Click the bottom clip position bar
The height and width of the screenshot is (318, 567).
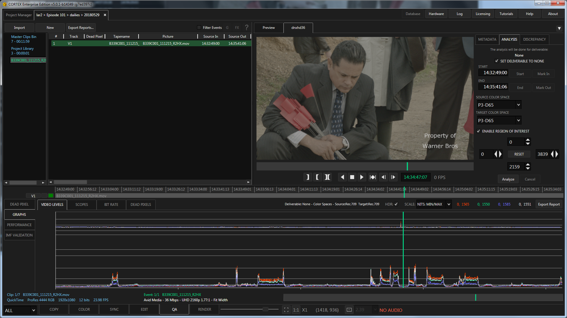(423, 297)
